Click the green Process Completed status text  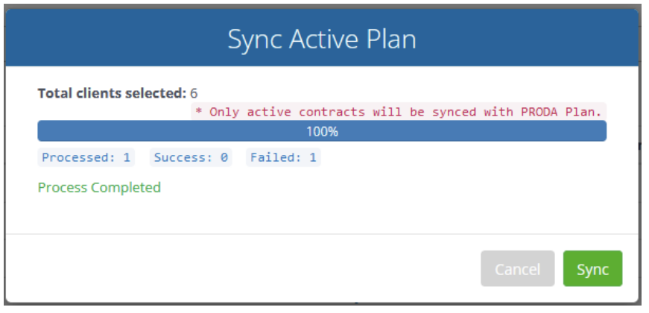[99, 188]
